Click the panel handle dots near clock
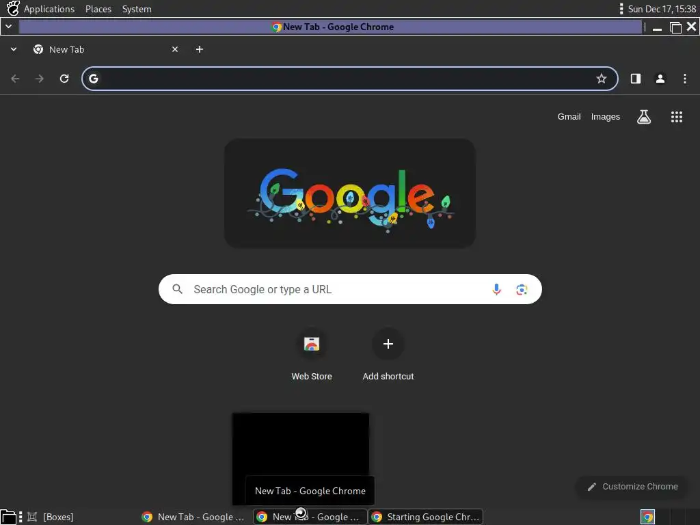This screenshot has width=700, height=525. pos(621,9)
